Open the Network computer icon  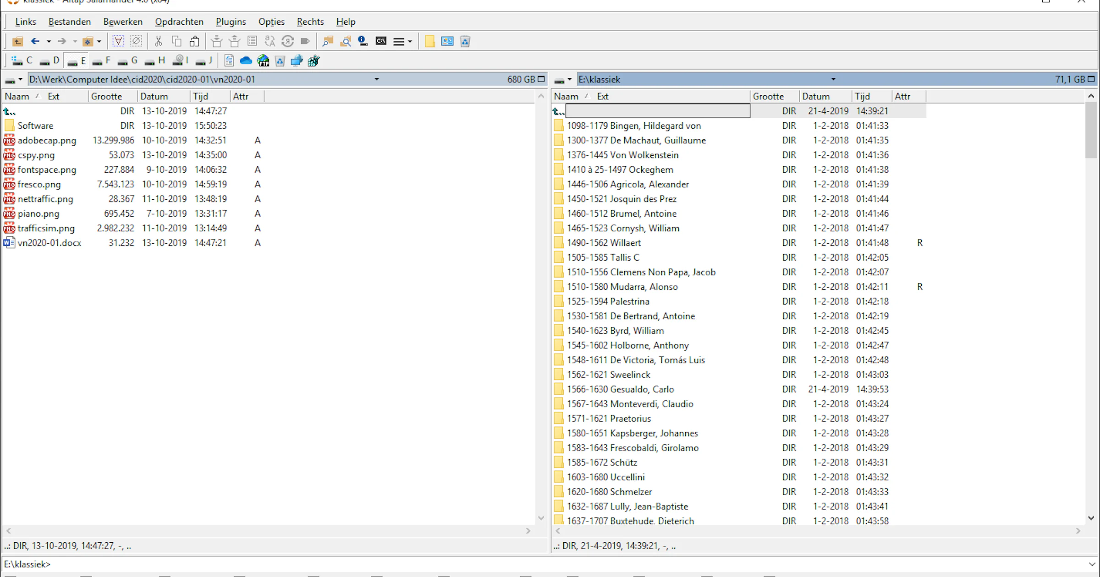click(297, 60)
